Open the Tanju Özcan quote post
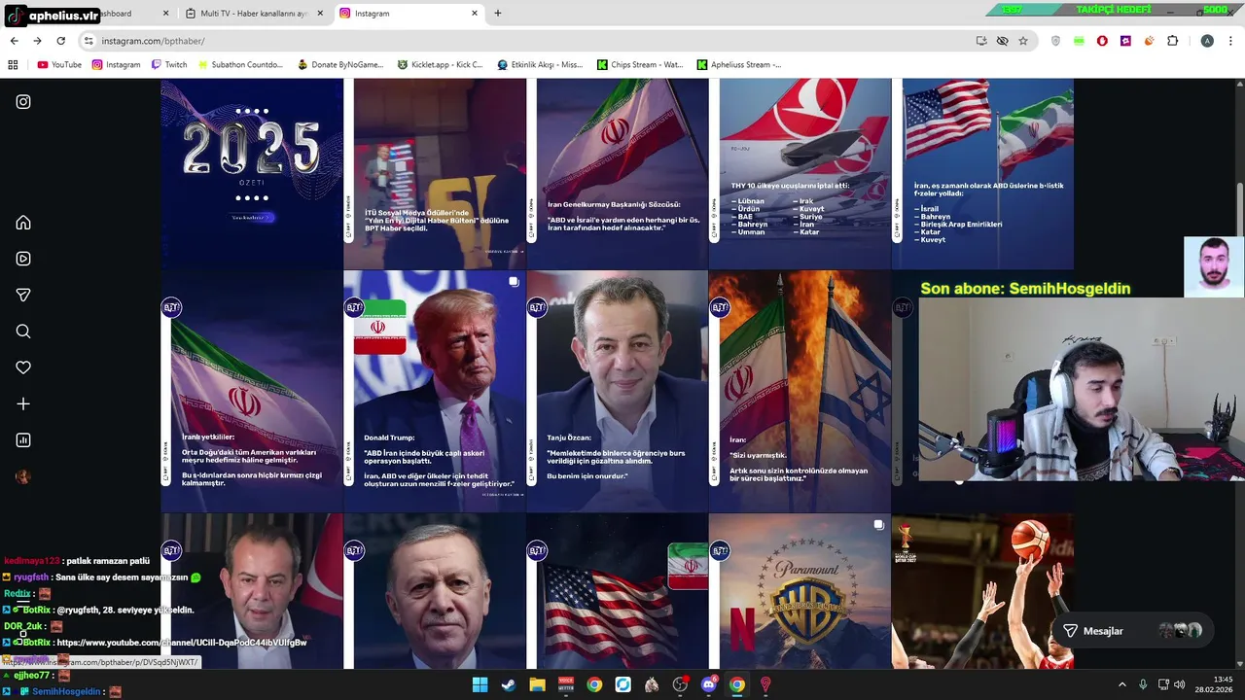Viewport: 1245px width, 700px height. [x=618, y=391]
